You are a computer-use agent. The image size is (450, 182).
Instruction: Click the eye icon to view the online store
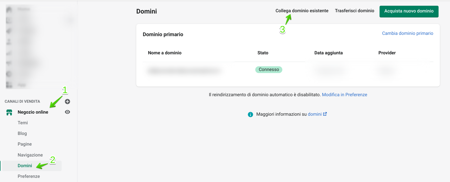67,112
